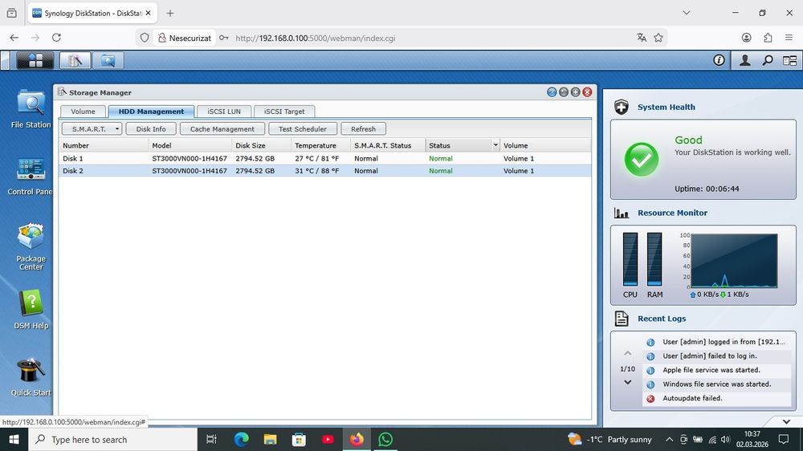Open a new browser tab

(x=170, y=13)
